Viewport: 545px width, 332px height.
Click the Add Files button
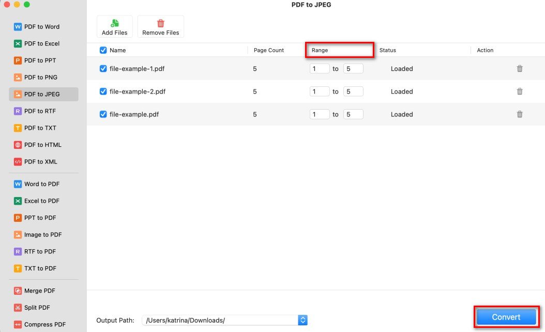[114, 26]
